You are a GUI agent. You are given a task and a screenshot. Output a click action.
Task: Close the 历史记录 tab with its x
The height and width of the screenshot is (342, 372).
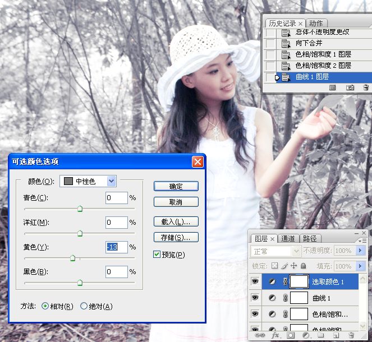click(300, 24)
